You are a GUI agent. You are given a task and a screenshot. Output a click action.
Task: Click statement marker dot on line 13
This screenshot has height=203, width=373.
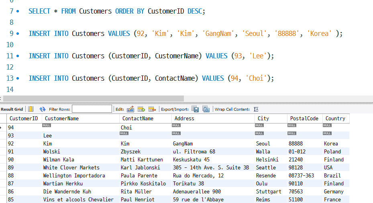pos(18,78)
